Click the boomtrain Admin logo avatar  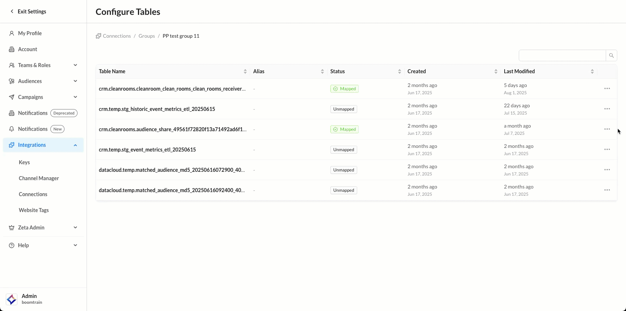(12, 299)
